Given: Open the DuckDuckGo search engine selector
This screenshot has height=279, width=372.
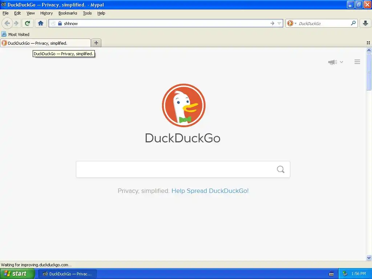Looking at the screenshot, I should [292, 23].
